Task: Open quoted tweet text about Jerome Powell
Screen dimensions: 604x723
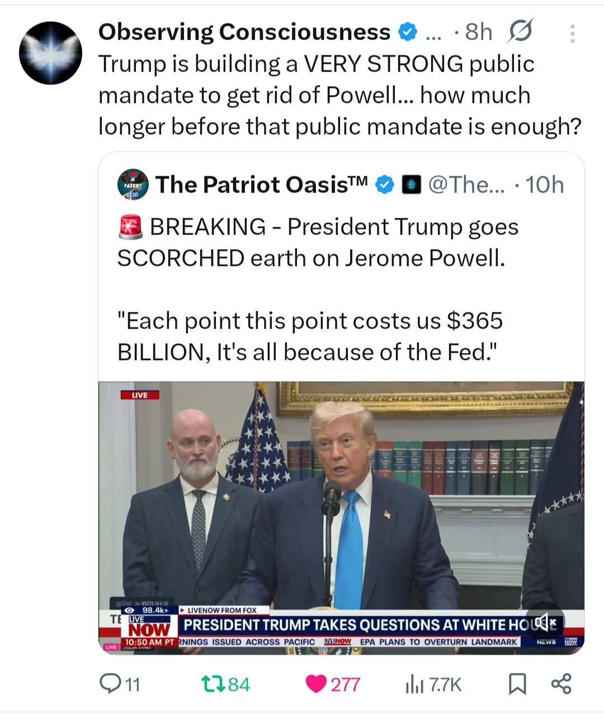Action: (x=318, y=242)
